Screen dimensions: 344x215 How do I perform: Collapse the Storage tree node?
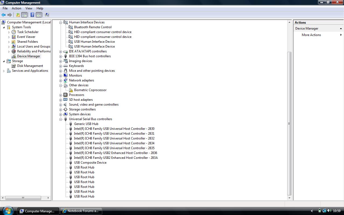4,61
